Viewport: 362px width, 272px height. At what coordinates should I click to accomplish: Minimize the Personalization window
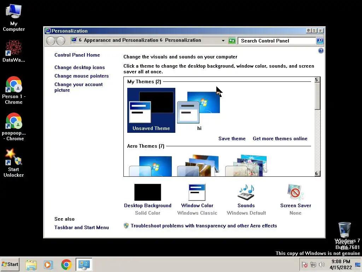click(x=308, y=30)
